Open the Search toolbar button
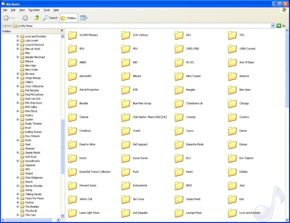 click(x=50, y=18)
